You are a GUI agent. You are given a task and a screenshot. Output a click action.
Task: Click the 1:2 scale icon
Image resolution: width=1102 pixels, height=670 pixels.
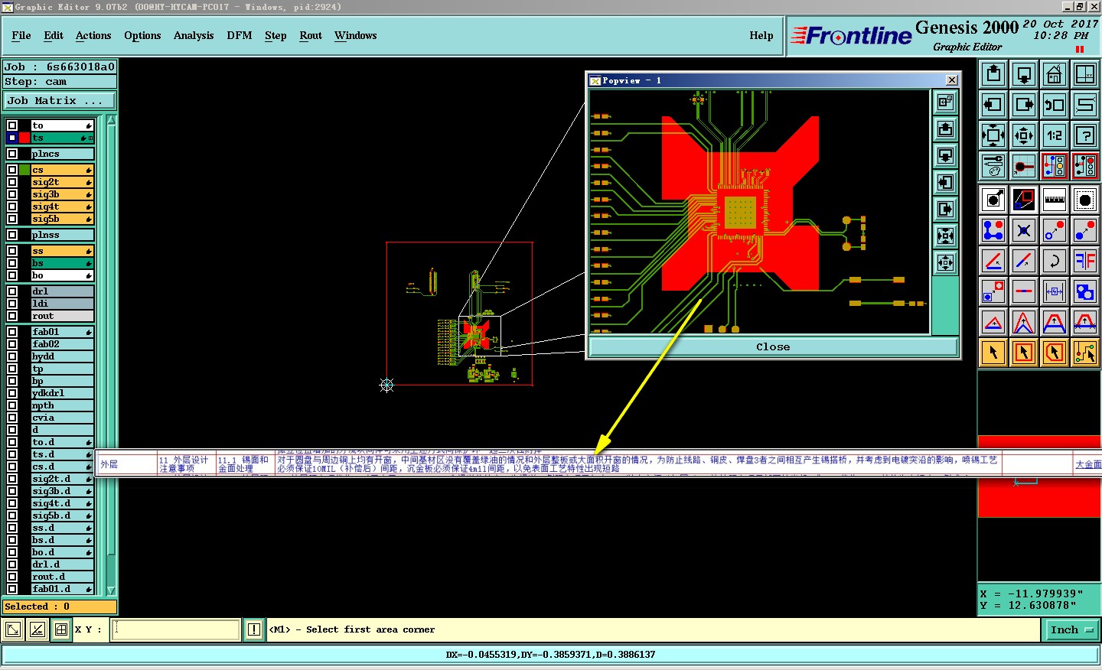(x=1055, y=135)
